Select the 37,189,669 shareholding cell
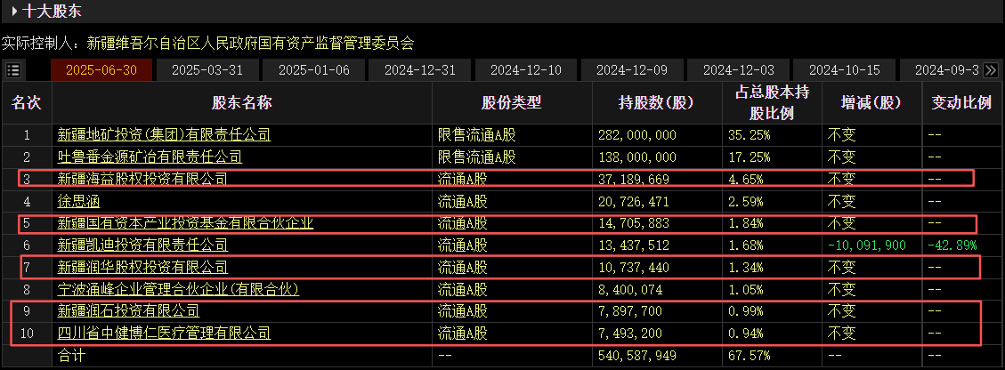The image size is (1005, 370). [x=633, y=180]
